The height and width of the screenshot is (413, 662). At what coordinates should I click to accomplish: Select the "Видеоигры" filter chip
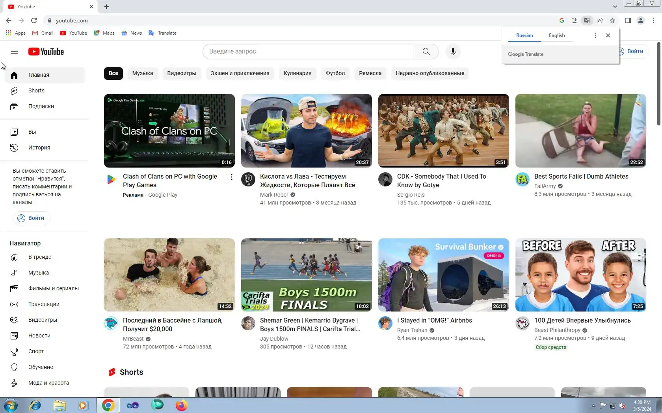(182, 73)
